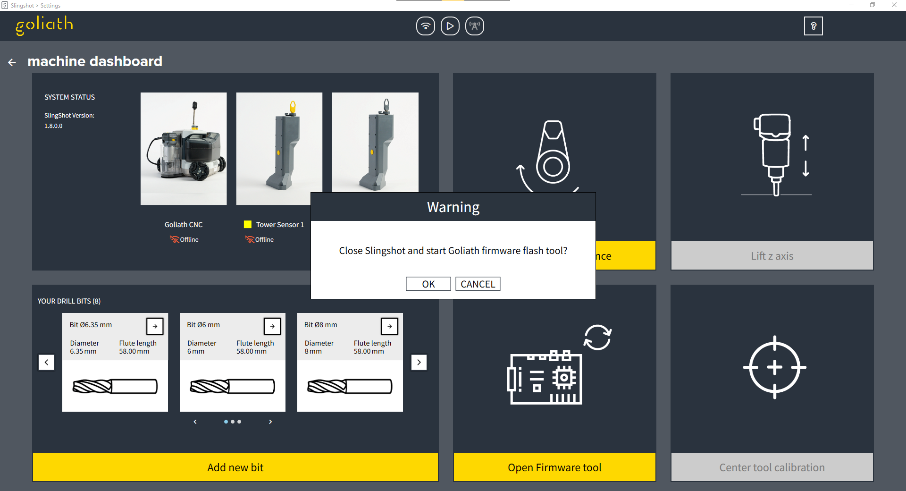Click Open Firmware tool button
The image size is (906, 491).
point(554,467)
